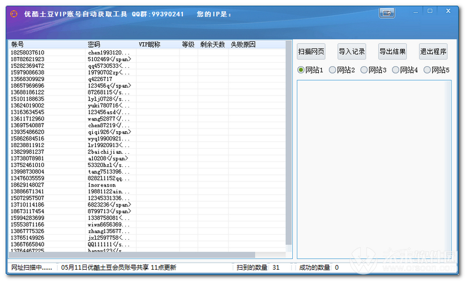Choose the 网站3 option
The width and height of the screenshot is (465, 281).
coord(364,70)
